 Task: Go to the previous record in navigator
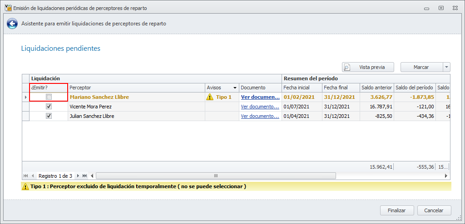(32, 175)
